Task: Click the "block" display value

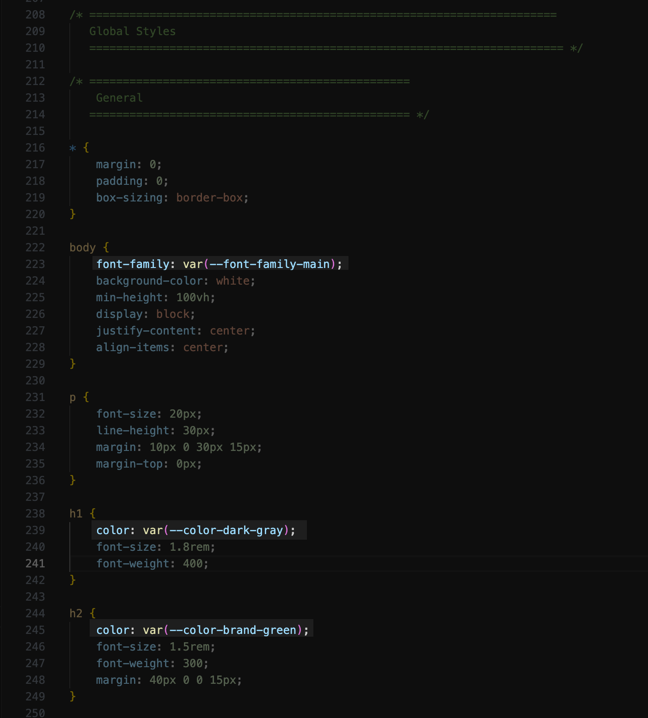Action: [173, 314]
